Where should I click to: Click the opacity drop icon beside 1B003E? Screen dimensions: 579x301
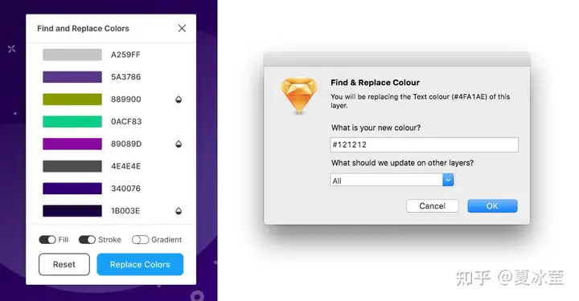pos(179,211)
